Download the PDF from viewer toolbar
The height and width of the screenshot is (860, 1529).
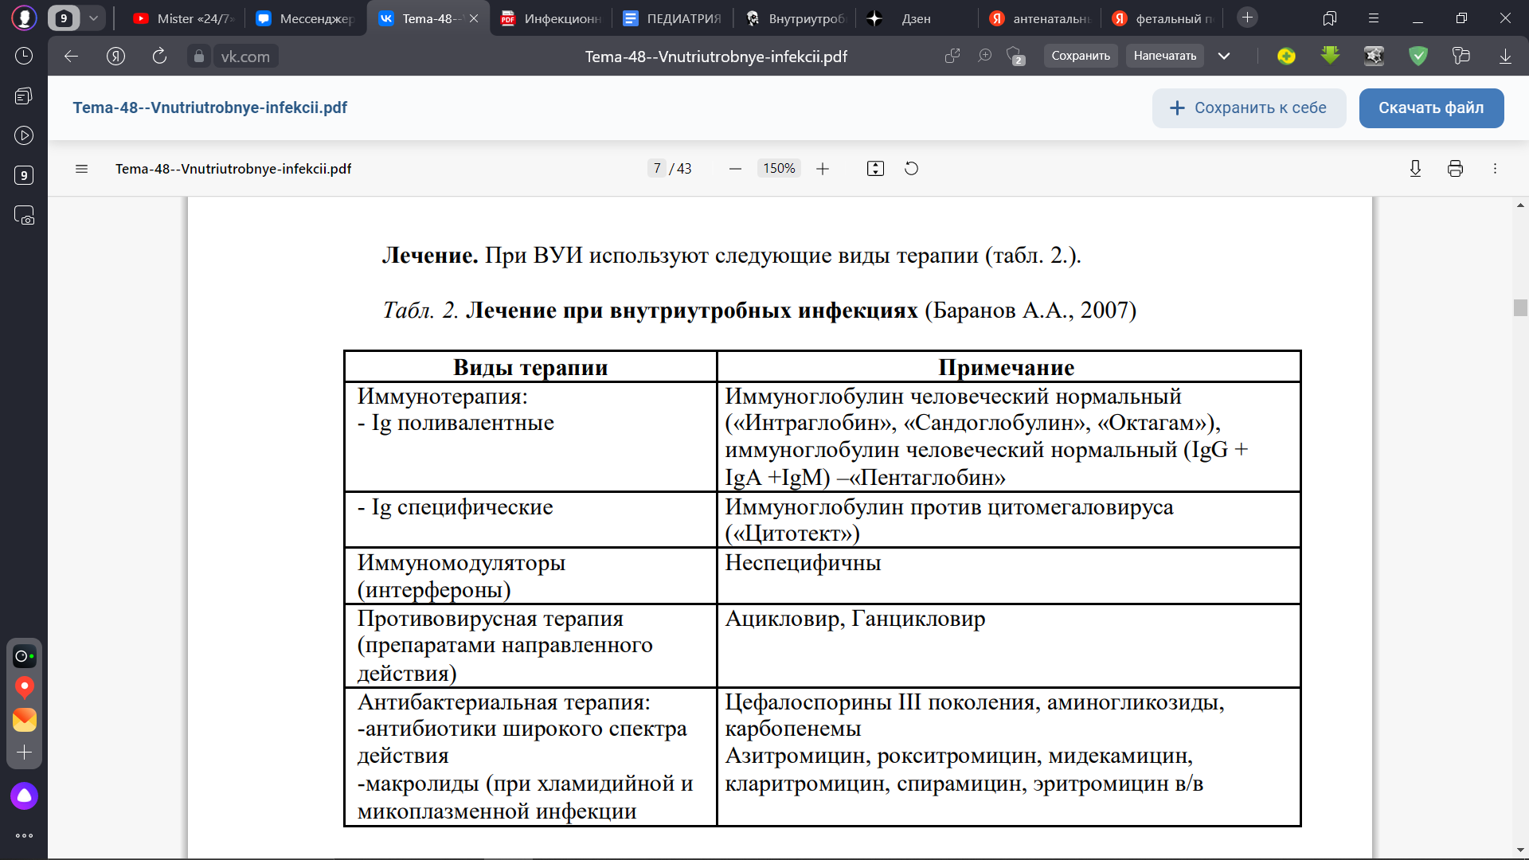point(1415,169)
